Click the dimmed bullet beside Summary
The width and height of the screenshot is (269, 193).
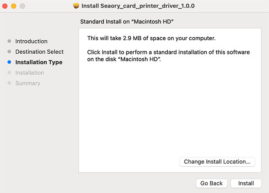tap(9, 83)
